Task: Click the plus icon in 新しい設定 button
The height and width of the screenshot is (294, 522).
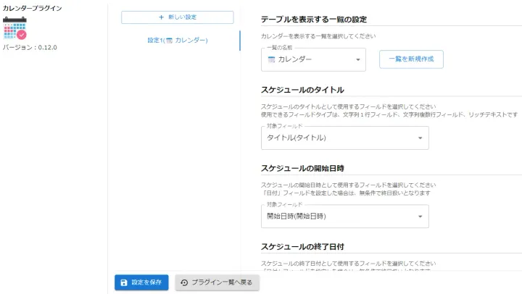Action: [161, 17]
